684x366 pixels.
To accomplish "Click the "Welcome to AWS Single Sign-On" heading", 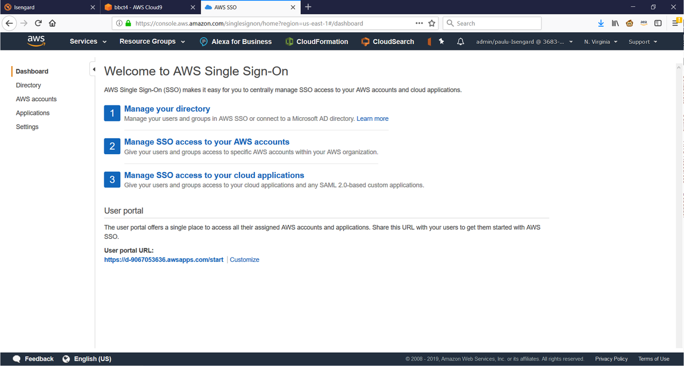I will click(x=196, y=71).
